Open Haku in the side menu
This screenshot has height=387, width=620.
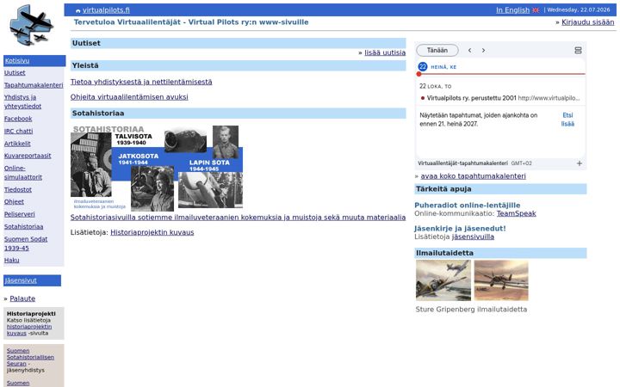pyautogui.click(x=11, y=261)
